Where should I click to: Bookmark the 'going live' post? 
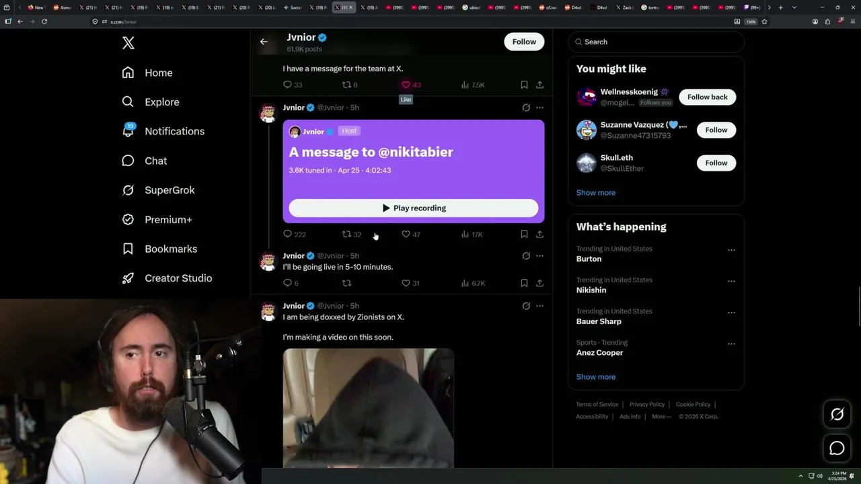click(x=524, y=283)
